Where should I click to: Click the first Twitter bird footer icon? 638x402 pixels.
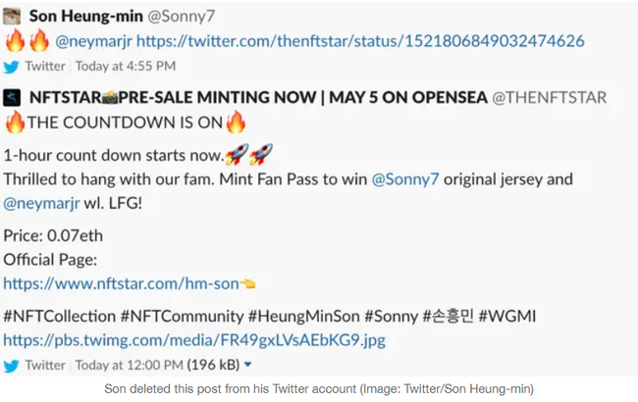[12, 67]
